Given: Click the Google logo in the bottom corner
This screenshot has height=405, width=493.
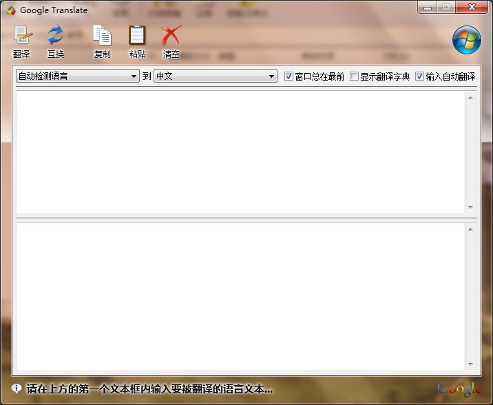Looking at the screenshot, I should 459,388.
